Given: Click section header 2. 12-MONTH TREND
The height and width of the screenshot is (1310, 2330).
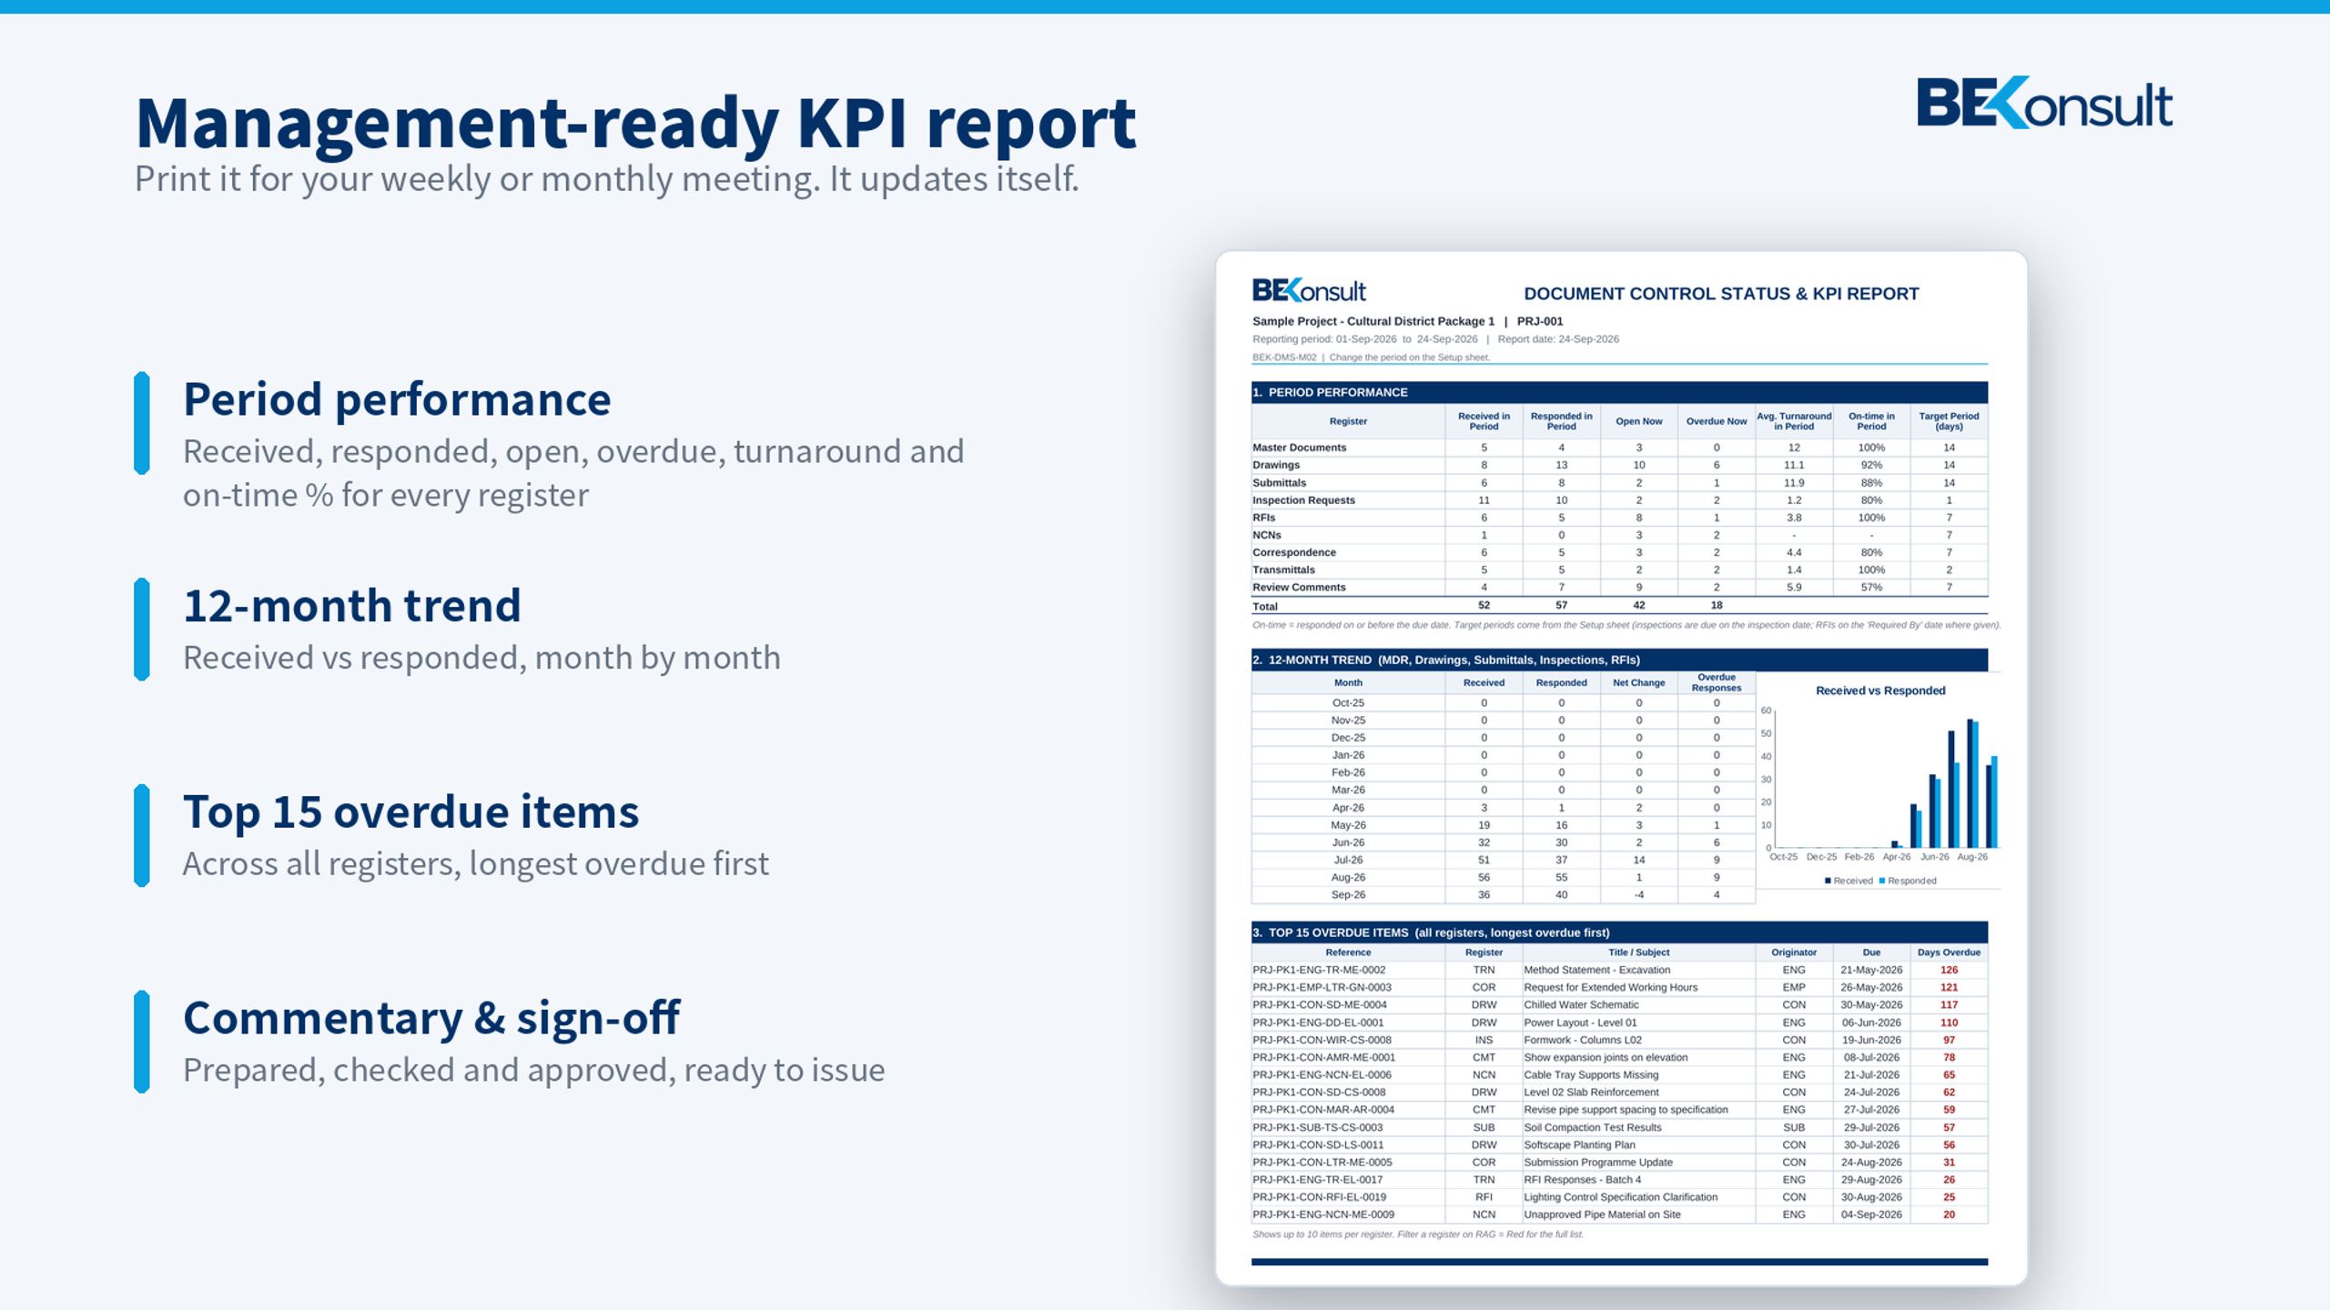Looking at the screenshot, I should click(1619, 660).
